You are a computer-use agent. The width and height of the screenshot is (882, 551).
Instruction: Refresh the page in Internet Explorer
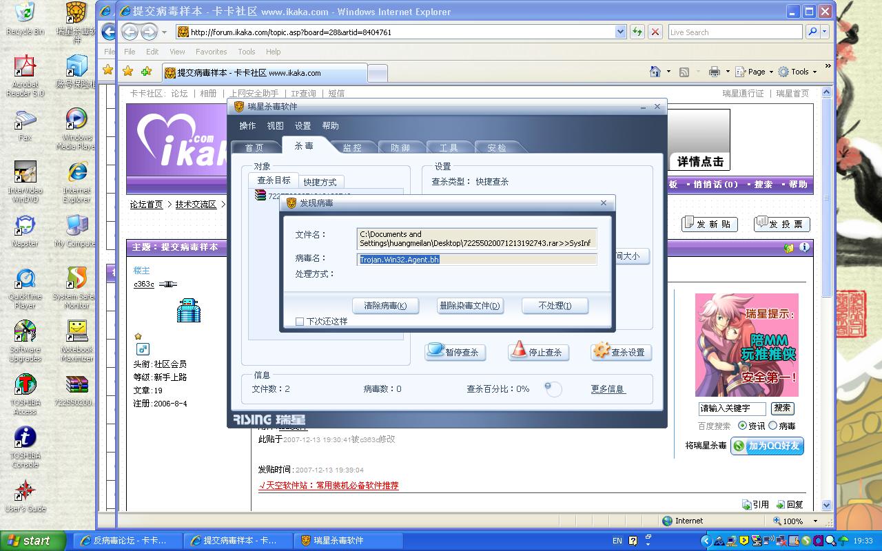click(x=637, y=32)
